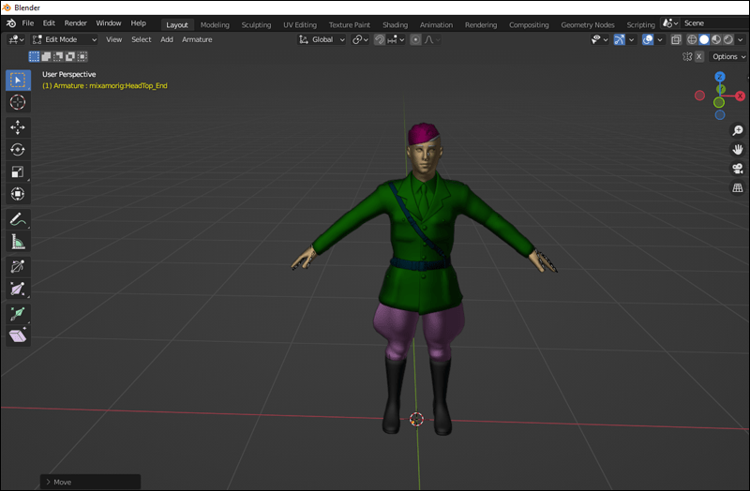The height and width of the screenshot is (491, 750).
Task: Open the Armature menu in the header
Action: point(197,39)
